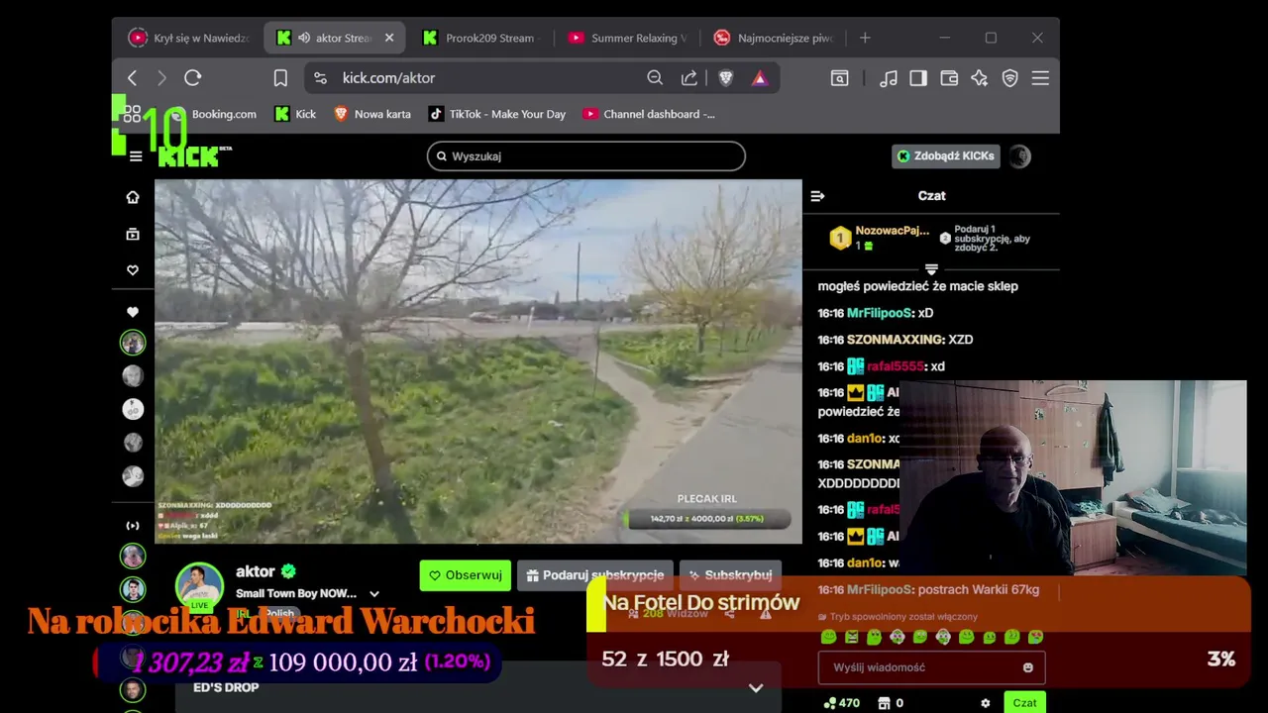Toggle Kick sidebar hamburger menu

[136, 155]
